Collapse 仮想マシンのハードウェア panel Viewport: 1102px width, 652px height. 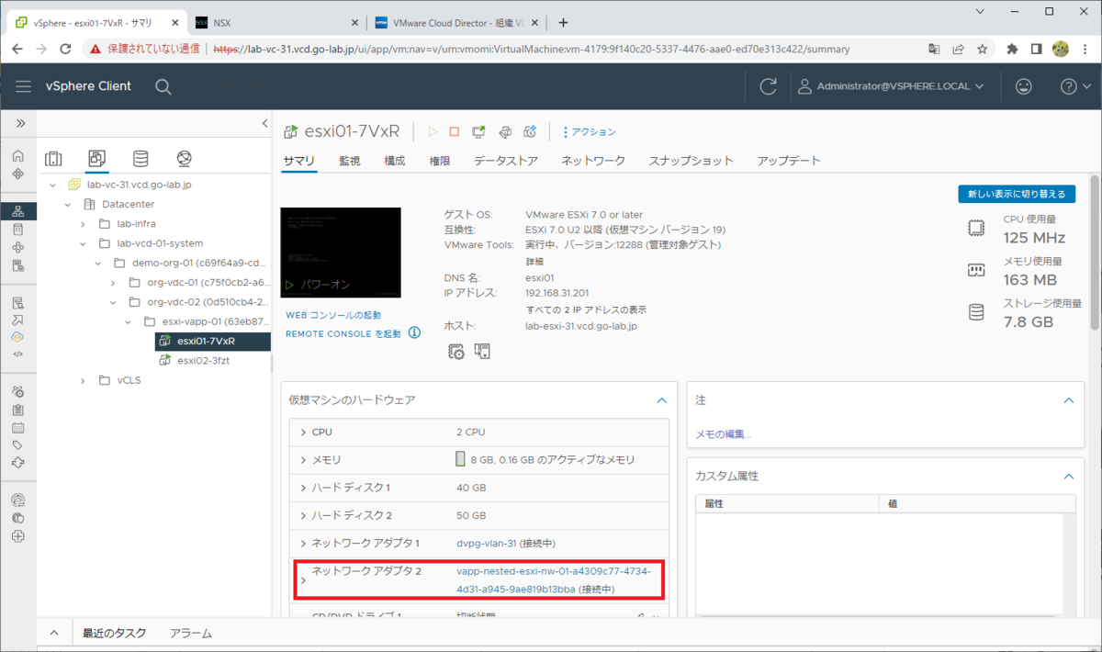tap(661, 400)
